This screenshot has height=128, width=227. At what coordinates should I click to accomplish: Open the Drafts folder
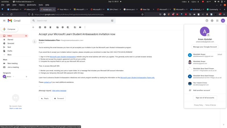point(10,51)
